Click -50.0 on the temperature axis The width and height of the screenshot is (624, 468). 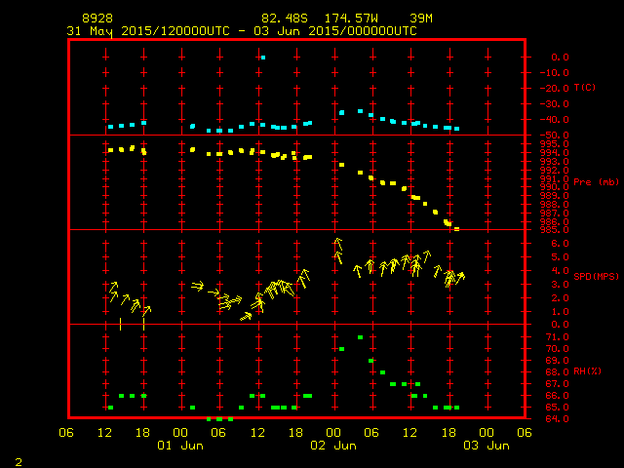coord(555,136)
